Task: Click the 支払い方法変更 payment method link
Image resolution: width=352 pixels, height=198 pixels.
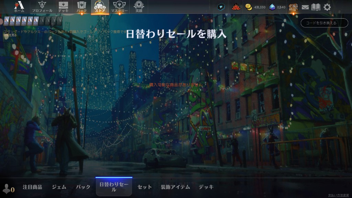Action: coord(339,195)
